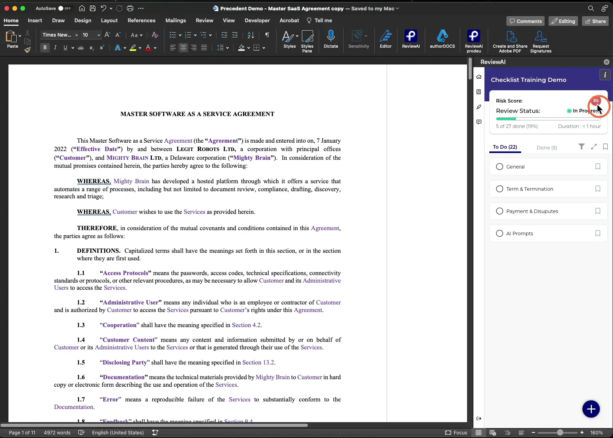This screenshot has height=438, width=613.
Task: Open ReviewAI sidebar comments icon
Action: tap(479, 122)
